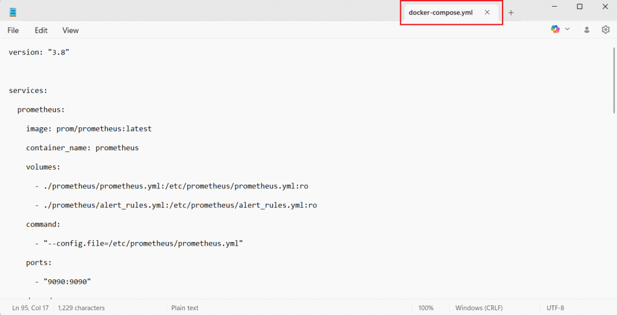Expand the Copilot dropdown arrow
The image size is (617, 315).
point(568,29)
